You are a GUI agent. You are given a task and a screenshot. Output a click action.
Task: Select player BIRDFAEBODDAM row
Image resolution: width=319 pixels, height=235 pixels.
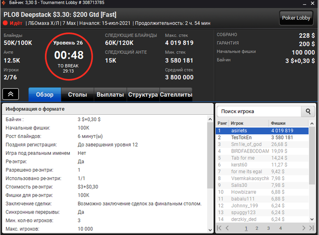click(262, 151)
